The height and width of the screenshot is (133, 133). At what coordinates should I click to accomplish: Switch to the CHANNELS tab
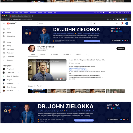67,55
